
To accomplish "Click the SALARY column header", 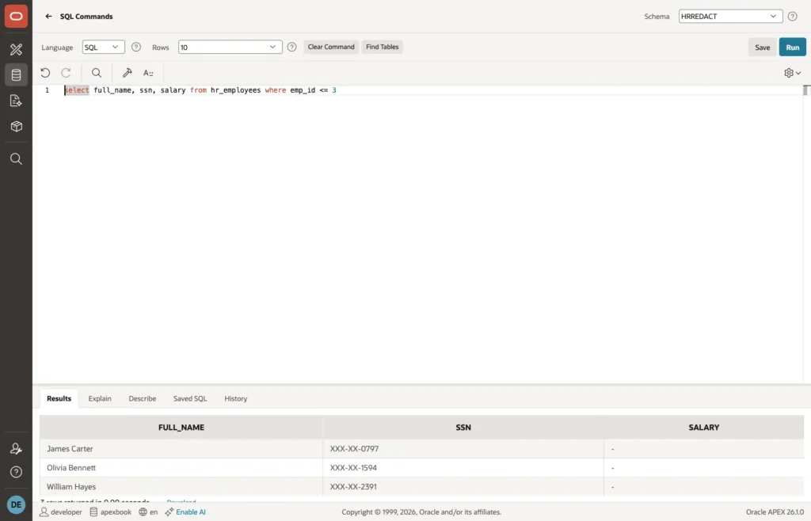I will (x=703, y=428).
